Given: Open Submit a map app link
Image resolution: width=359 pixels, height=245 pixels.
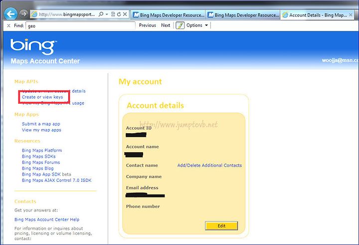Looking at the screenshot, I should click(x=41, y=124).
